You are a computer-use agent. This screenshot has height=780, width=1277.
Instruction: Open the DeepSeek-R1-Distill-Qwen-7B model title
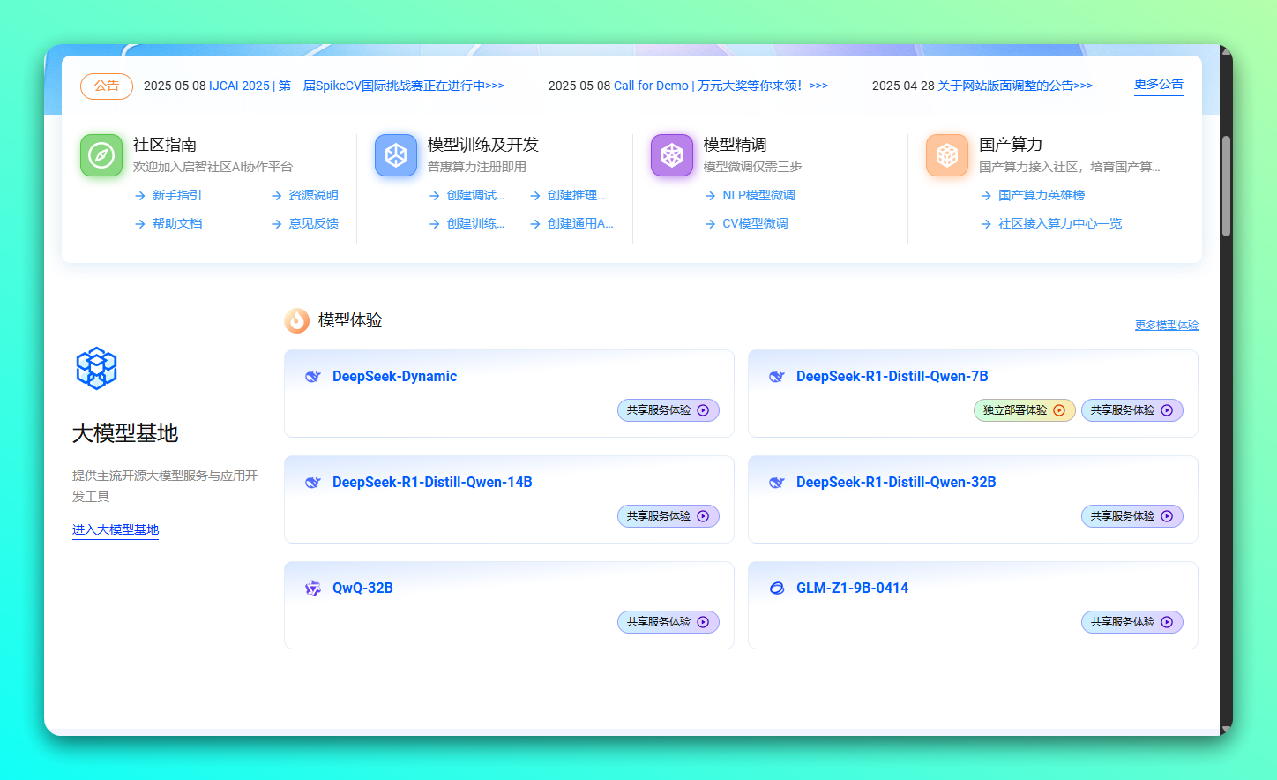click(892, 377)
